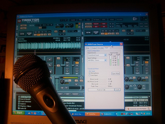
Task: Open Playlists / Mixes in browser tree
Action: pyautogui.click(x=25, y=106)
